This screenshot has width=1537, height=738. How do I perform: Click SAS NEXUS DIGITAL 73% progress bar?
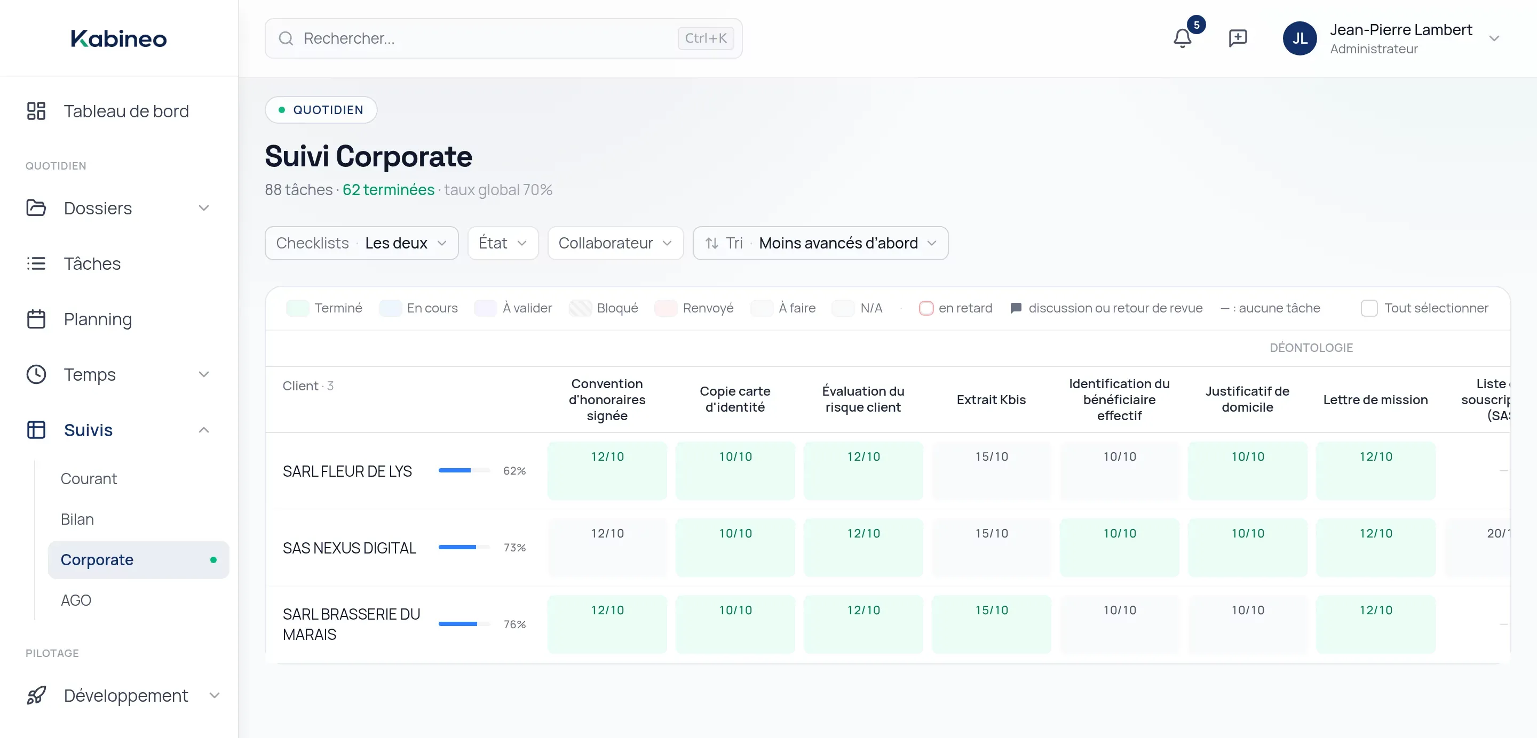click(x=464, y=547)
